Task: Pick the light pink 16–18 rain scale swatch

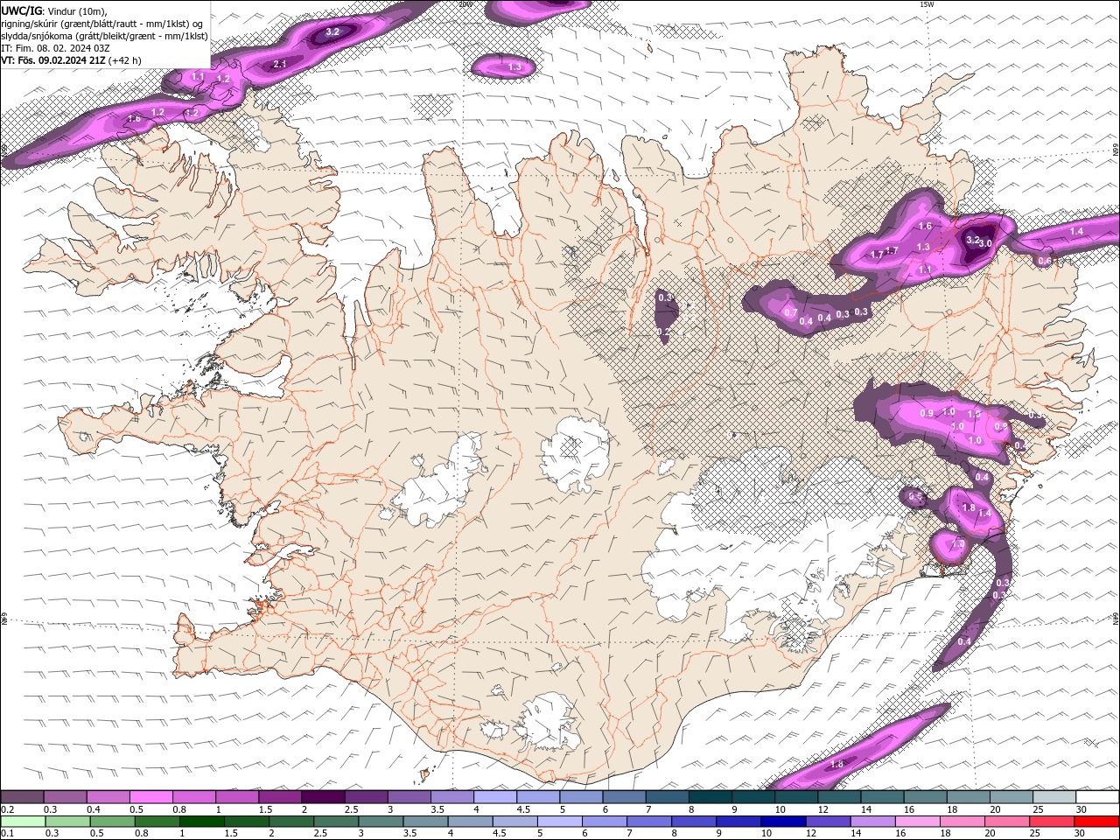Action: point(917,822)
